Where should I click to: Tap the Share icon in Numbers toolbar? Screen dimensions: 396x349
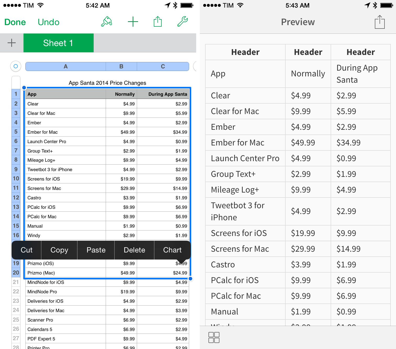[x=157, y=22]
